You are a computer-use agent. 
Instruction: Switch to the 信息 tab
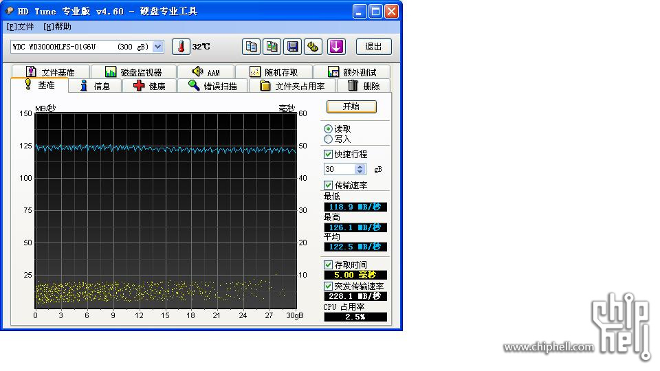point(95,86)
